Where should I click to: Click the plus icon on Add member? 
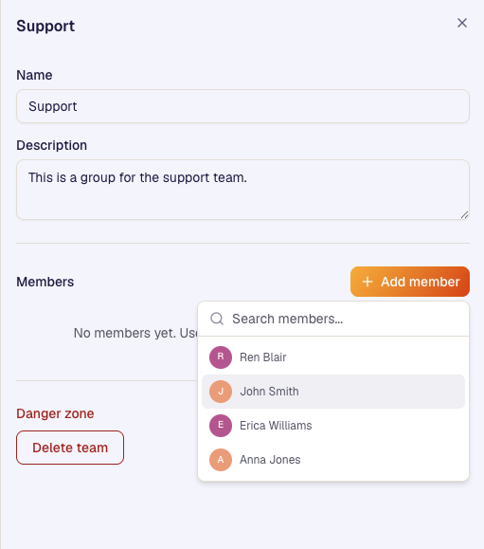(367, 282)
